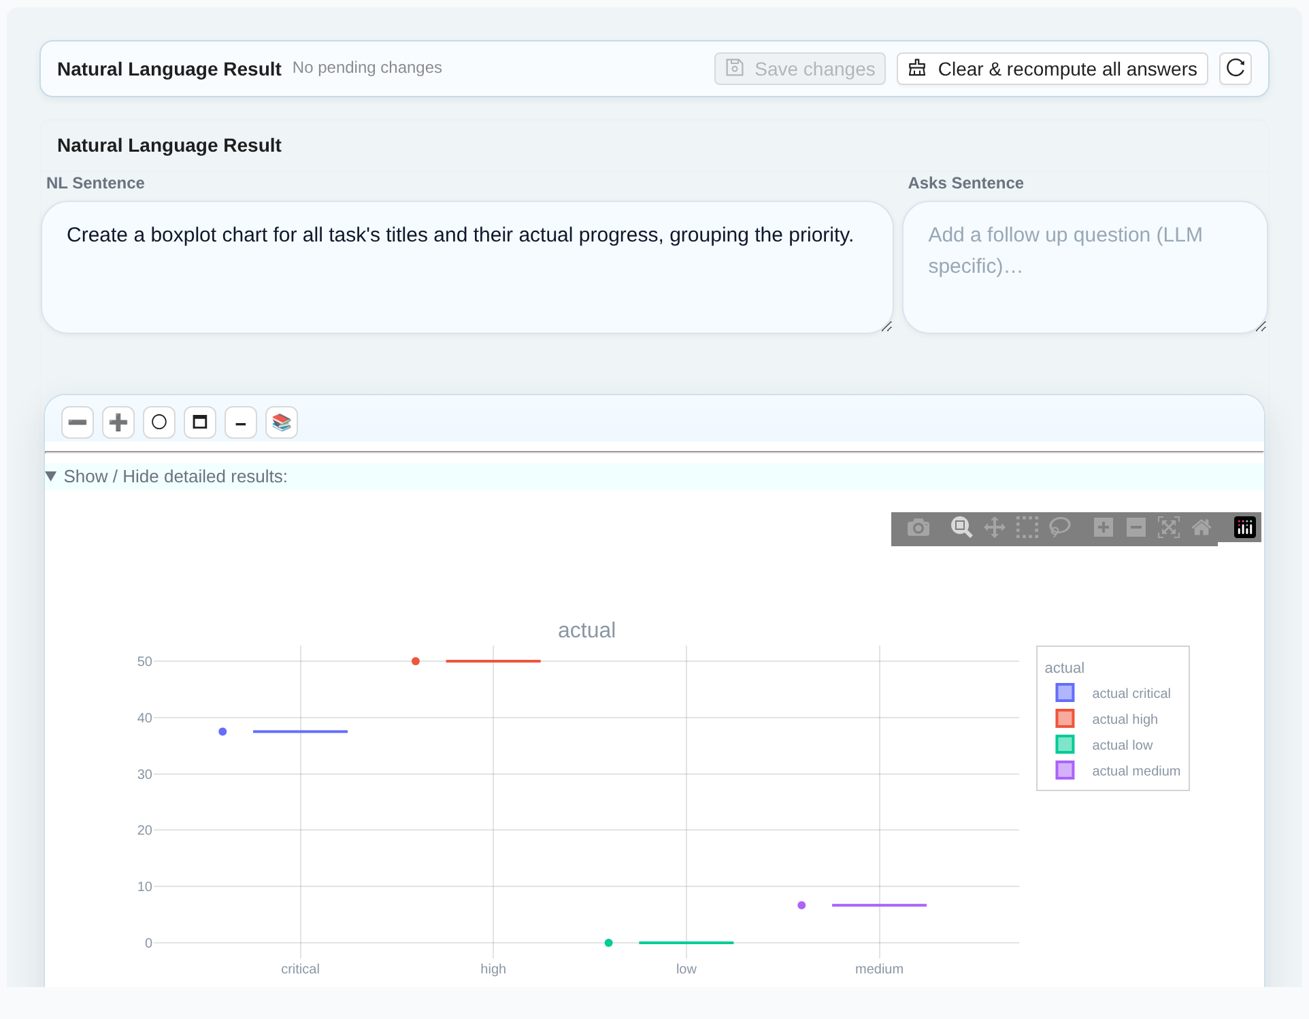Image resolution: width=1309 pixels, height=1019 pixels.
Task: Click the blue critical median line
Action: click(x=300, y=732)
